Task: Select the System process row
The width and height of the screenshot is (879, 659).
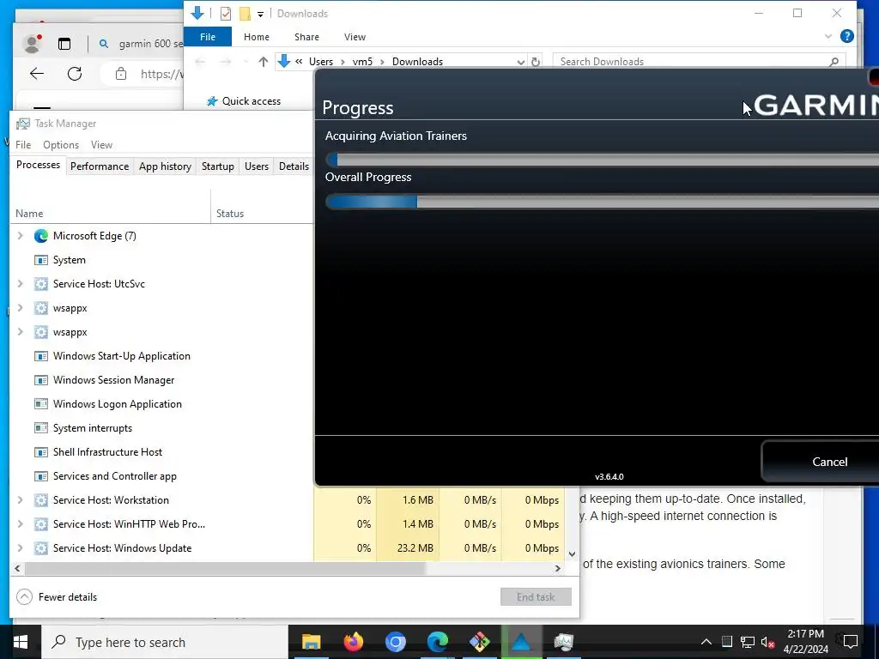Action: (x=161, y=260)
